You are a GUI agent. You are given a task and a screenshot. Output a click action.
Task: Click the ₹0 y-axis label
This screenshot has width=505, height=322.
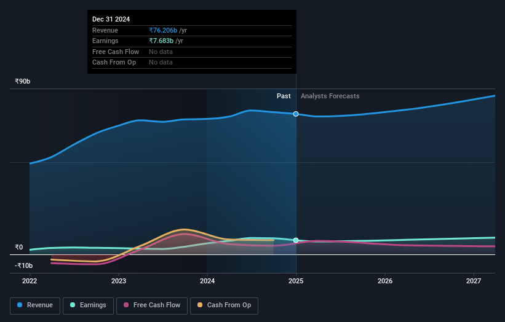(19, 248)
